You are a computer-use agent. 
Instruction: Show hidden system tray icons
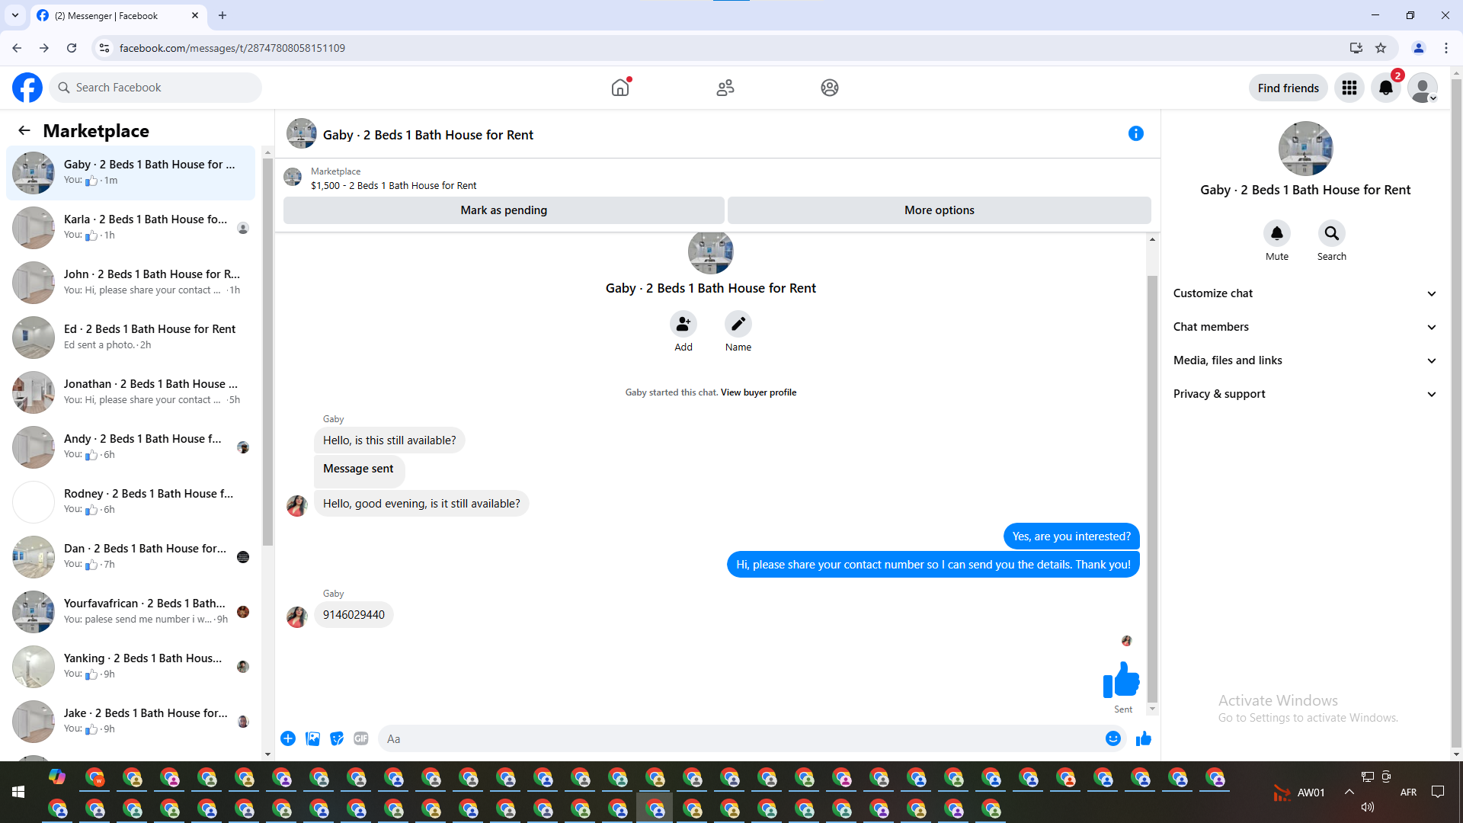(1349, 792)
